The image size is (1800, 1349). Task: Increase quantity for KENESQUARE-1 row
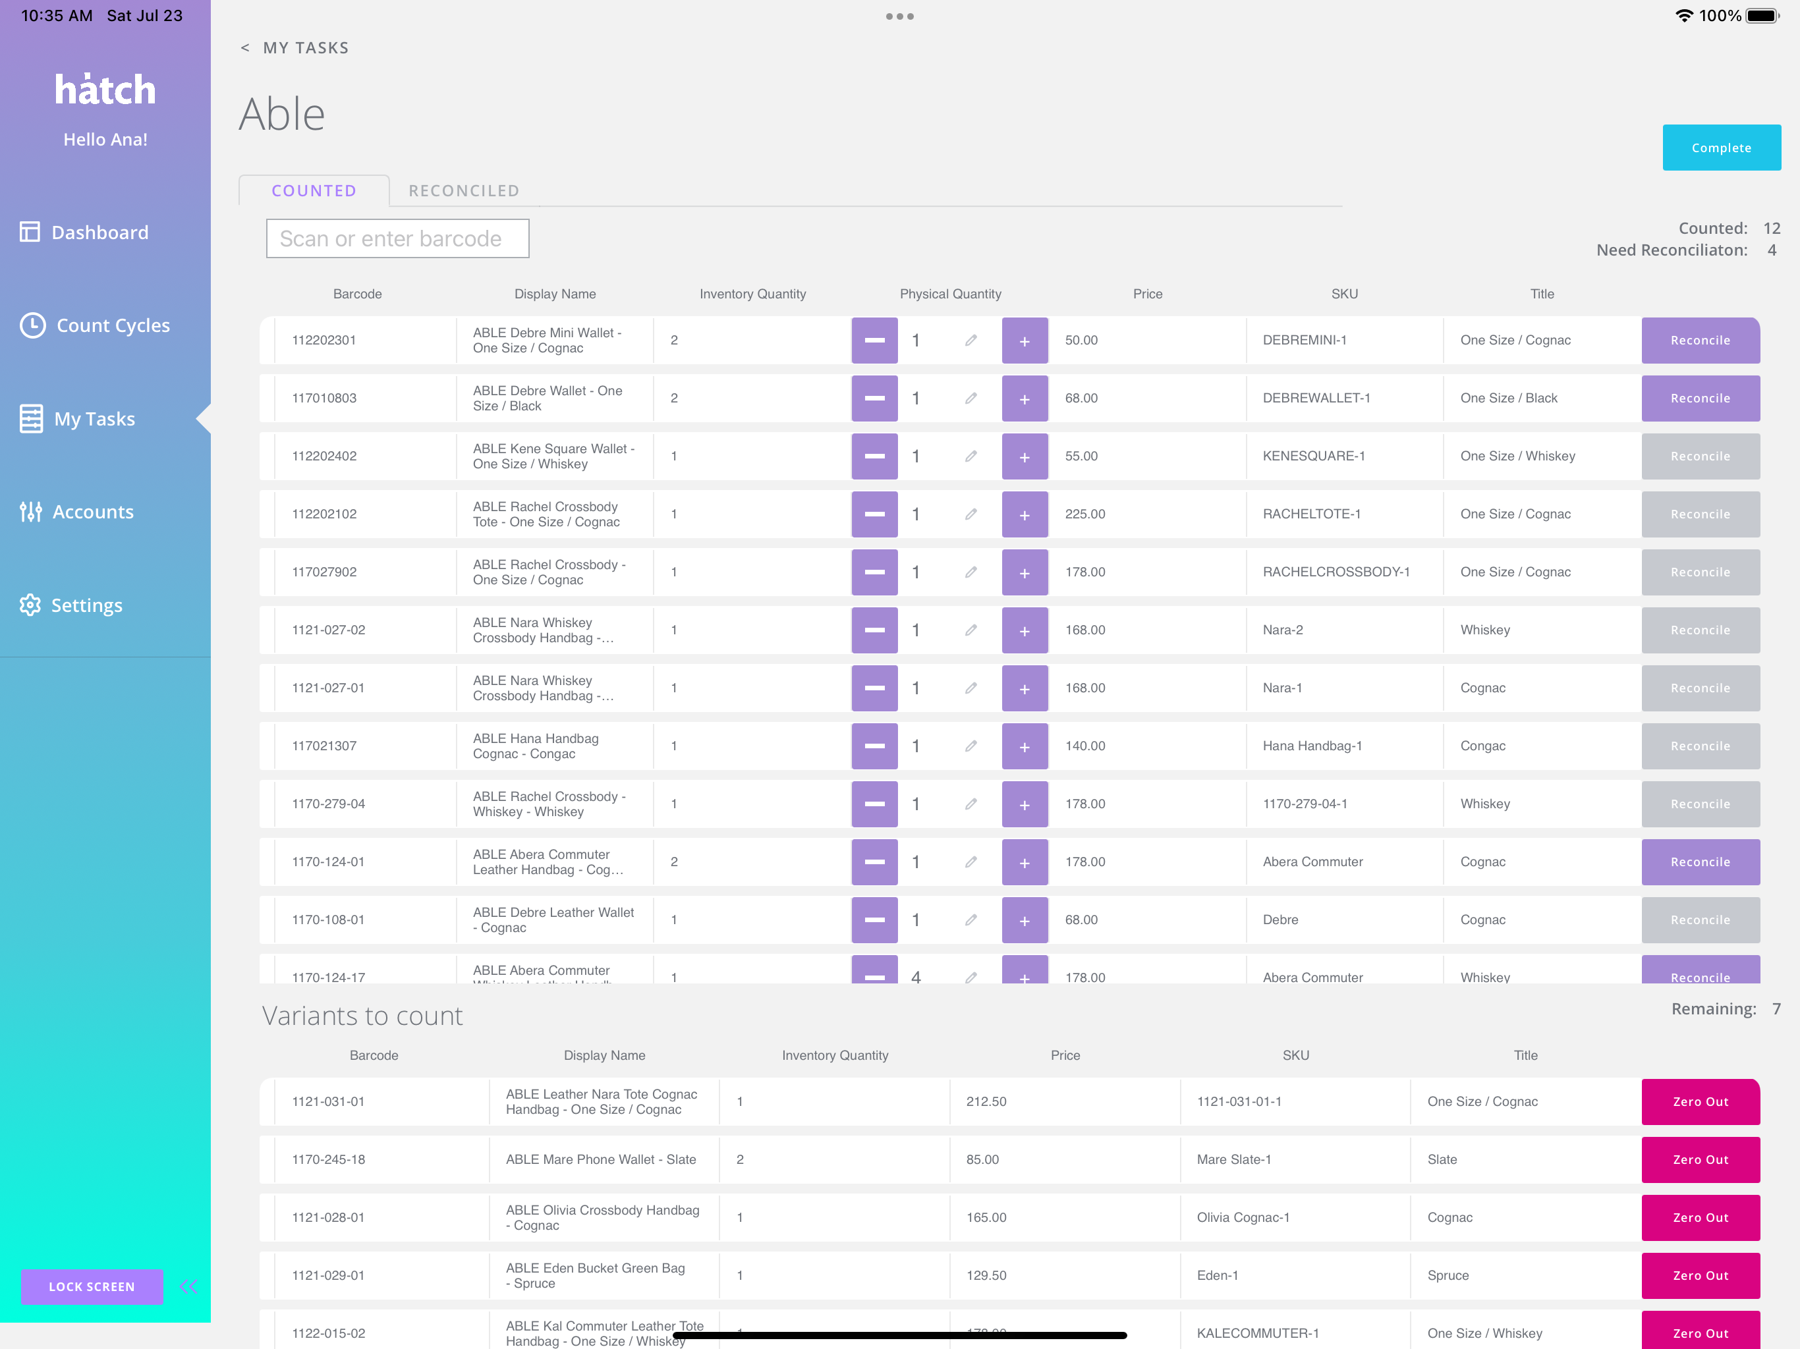1025,456
